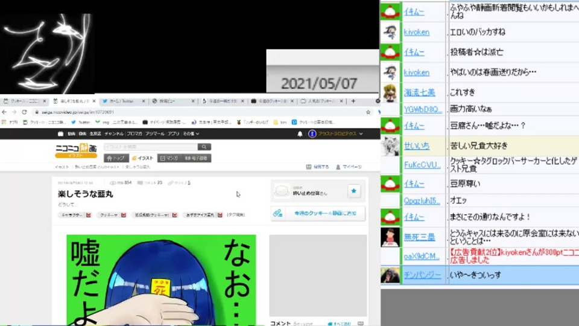Open the 海流七美 username link

pyautogui.click(x=420, y=92)
